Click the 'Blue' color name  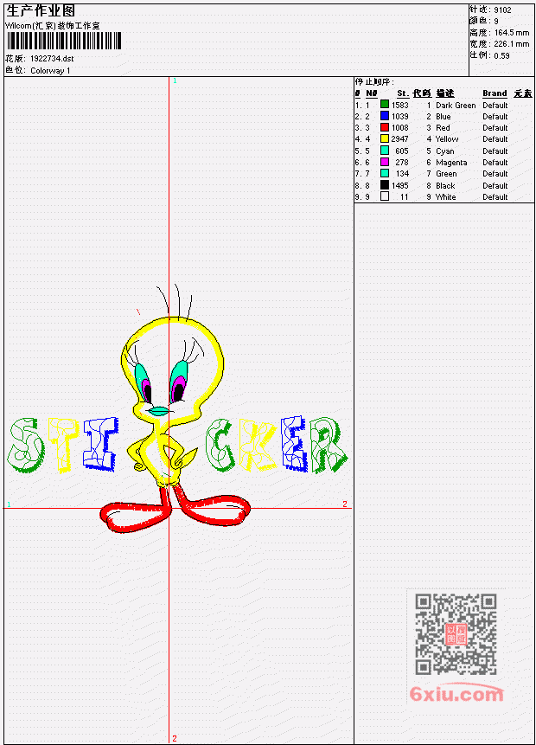tap(443, 117)
